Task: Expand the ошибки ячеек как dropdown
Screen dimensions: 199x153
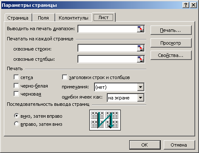Action: 141,98
